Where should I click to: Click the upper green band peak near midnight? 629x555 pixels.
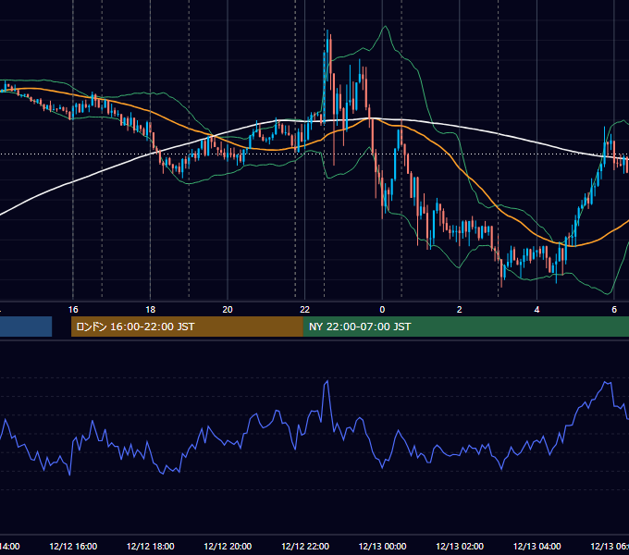pyautogui.click(x=385, y=27)
